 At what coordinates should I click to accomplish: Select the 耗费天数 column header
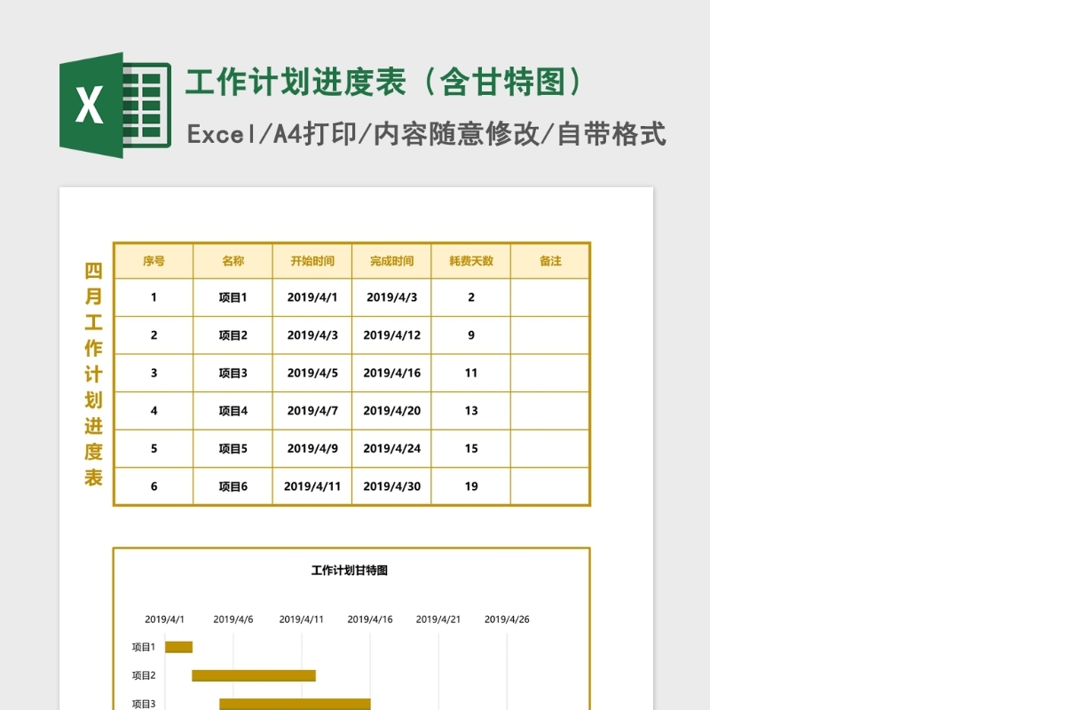[x=470, y=261]
